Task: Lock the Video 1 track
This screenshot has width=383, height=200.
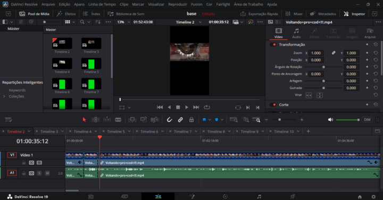Action: (x=24, y=163)
